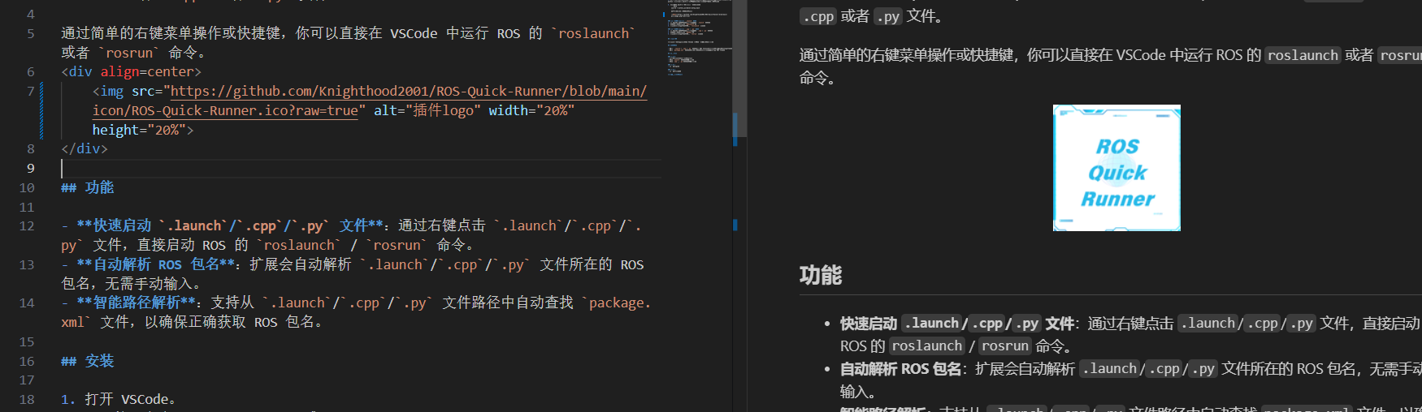Image resolution: width=1422 pixels, height=412 pixels.
Task: Select line number 16 in the gutter
Action: (x=27, y=361)
